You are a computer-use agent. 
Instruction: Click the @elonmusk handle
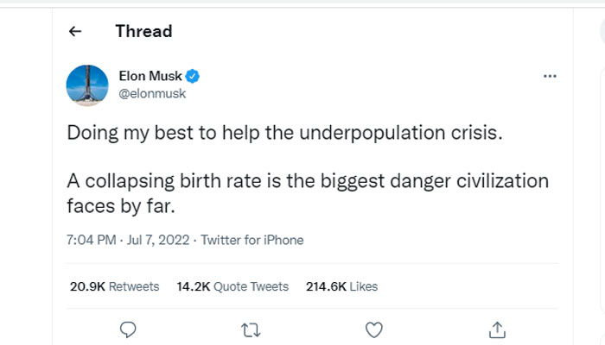point(151,93)
